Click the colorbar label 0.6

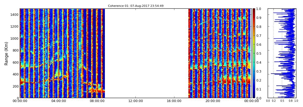click(258, 44)
